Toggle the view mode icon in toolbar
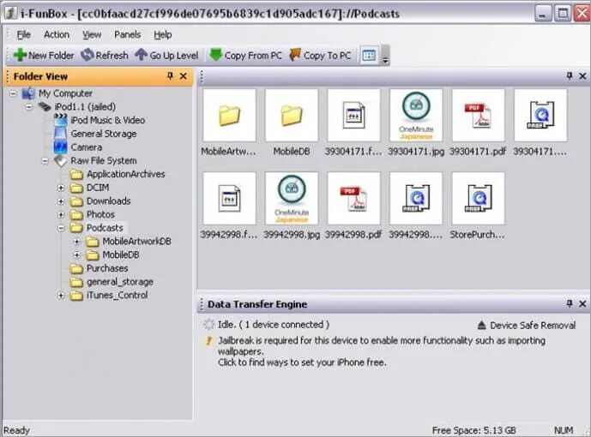 tap(369, 56)
